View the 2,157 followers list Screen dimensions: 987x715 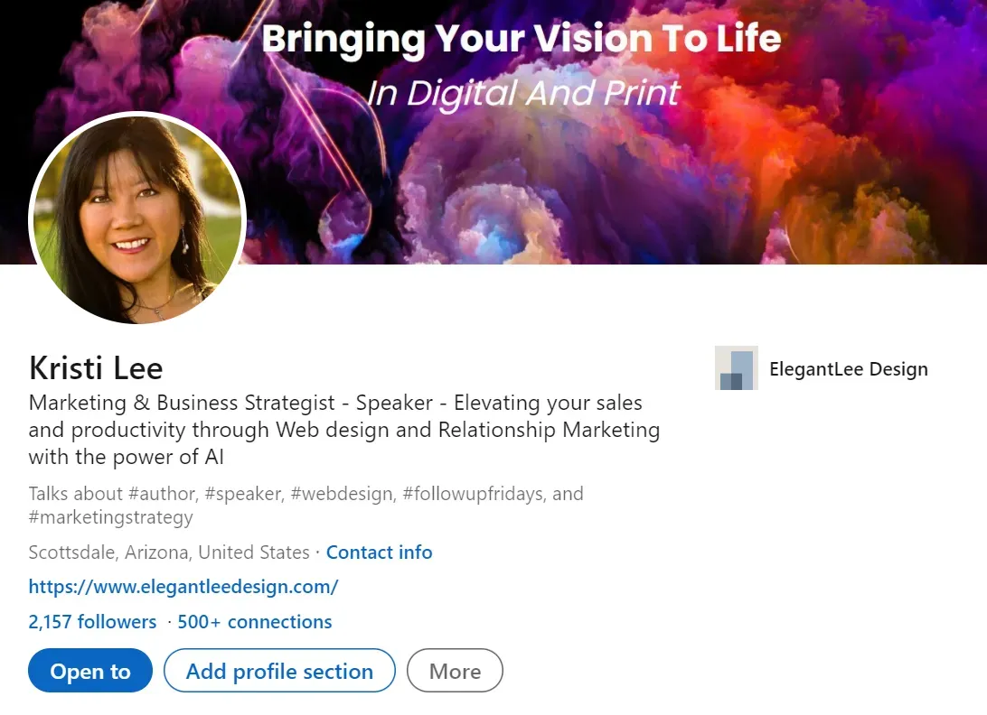coord(92,622)
